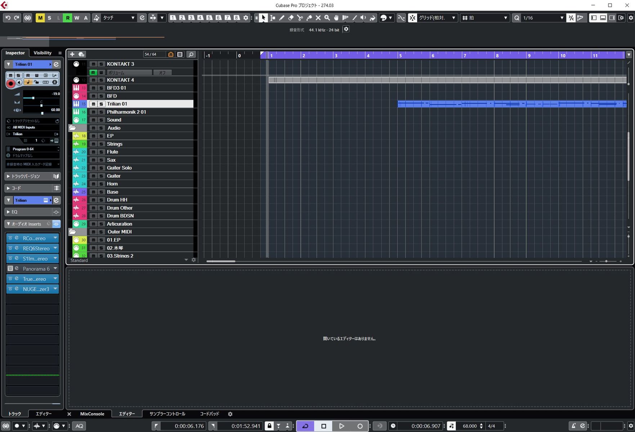Click the redo arrow icon

pos(17,18)
